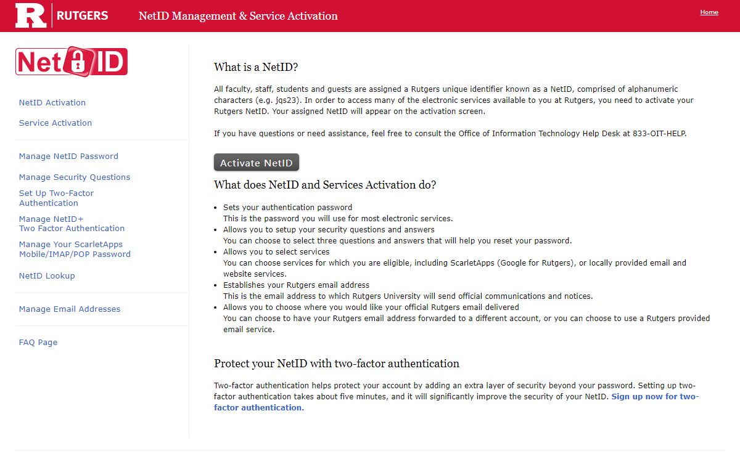Open Manage Your ScarletApps Mobile/IMAP/POP Password
The height and width of the screenshot is (456, 740).
tap(75, 249)
